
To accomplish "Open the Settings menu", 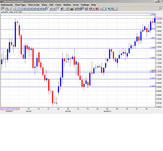I will point(85,5).
